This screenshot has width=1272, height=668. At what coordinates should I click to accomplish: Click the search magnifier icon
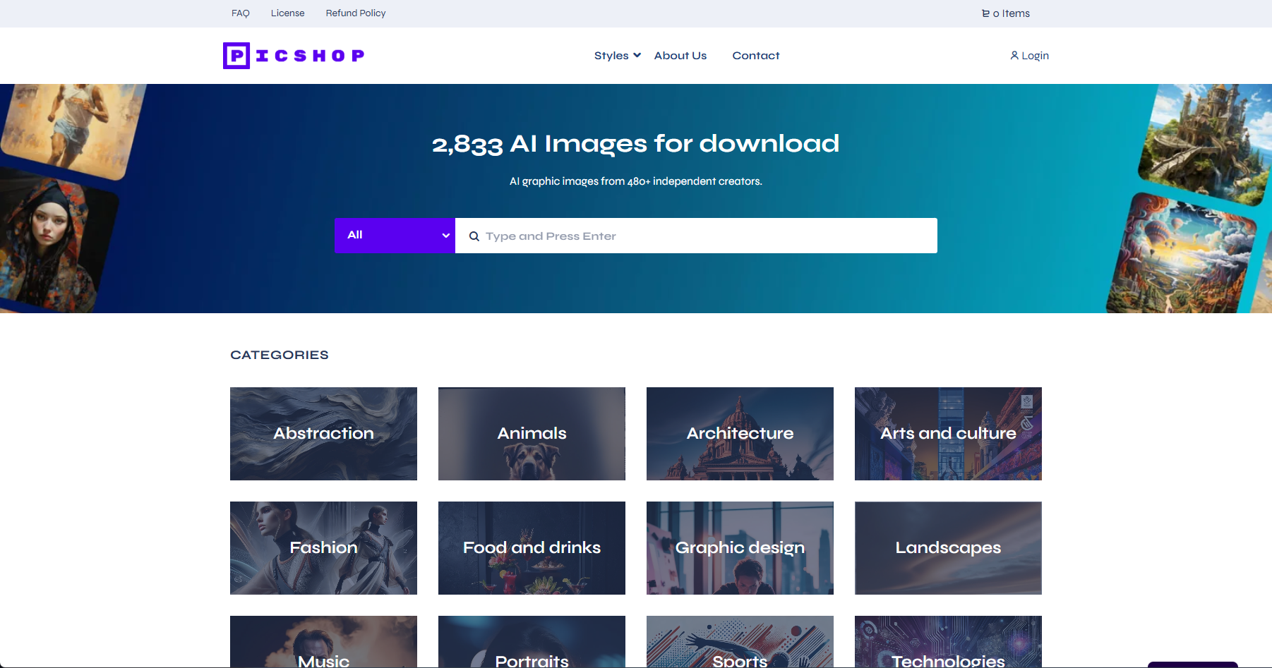(x=474, y=236)
